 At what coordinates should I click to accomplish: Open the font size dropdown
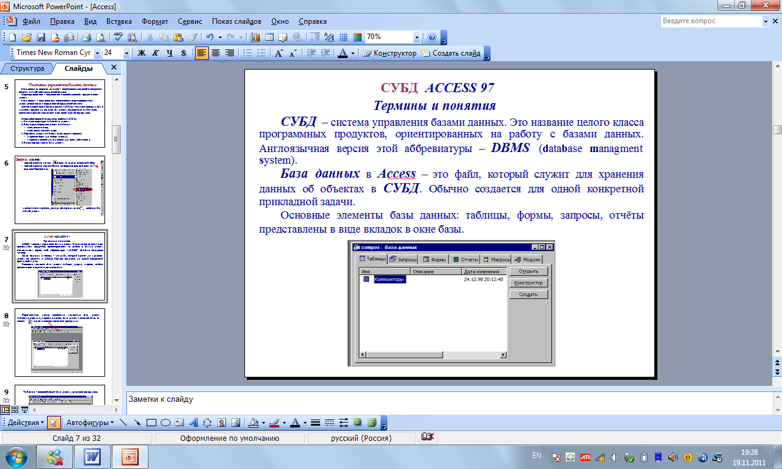pyautogui.click(x=126, y=53)
